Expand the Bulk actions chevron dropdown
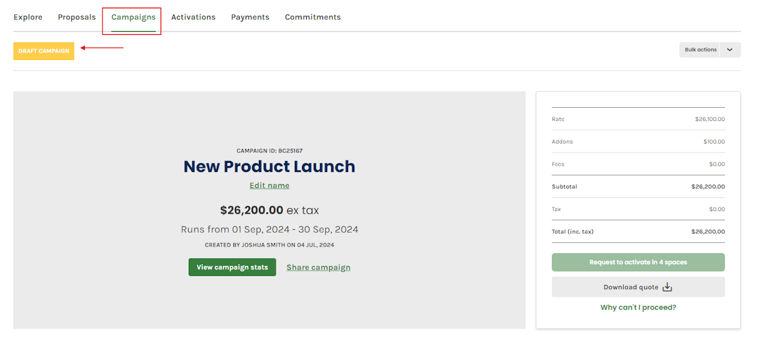Image resolution: width=767 pixels, height=337 pixels. point(730,50)
